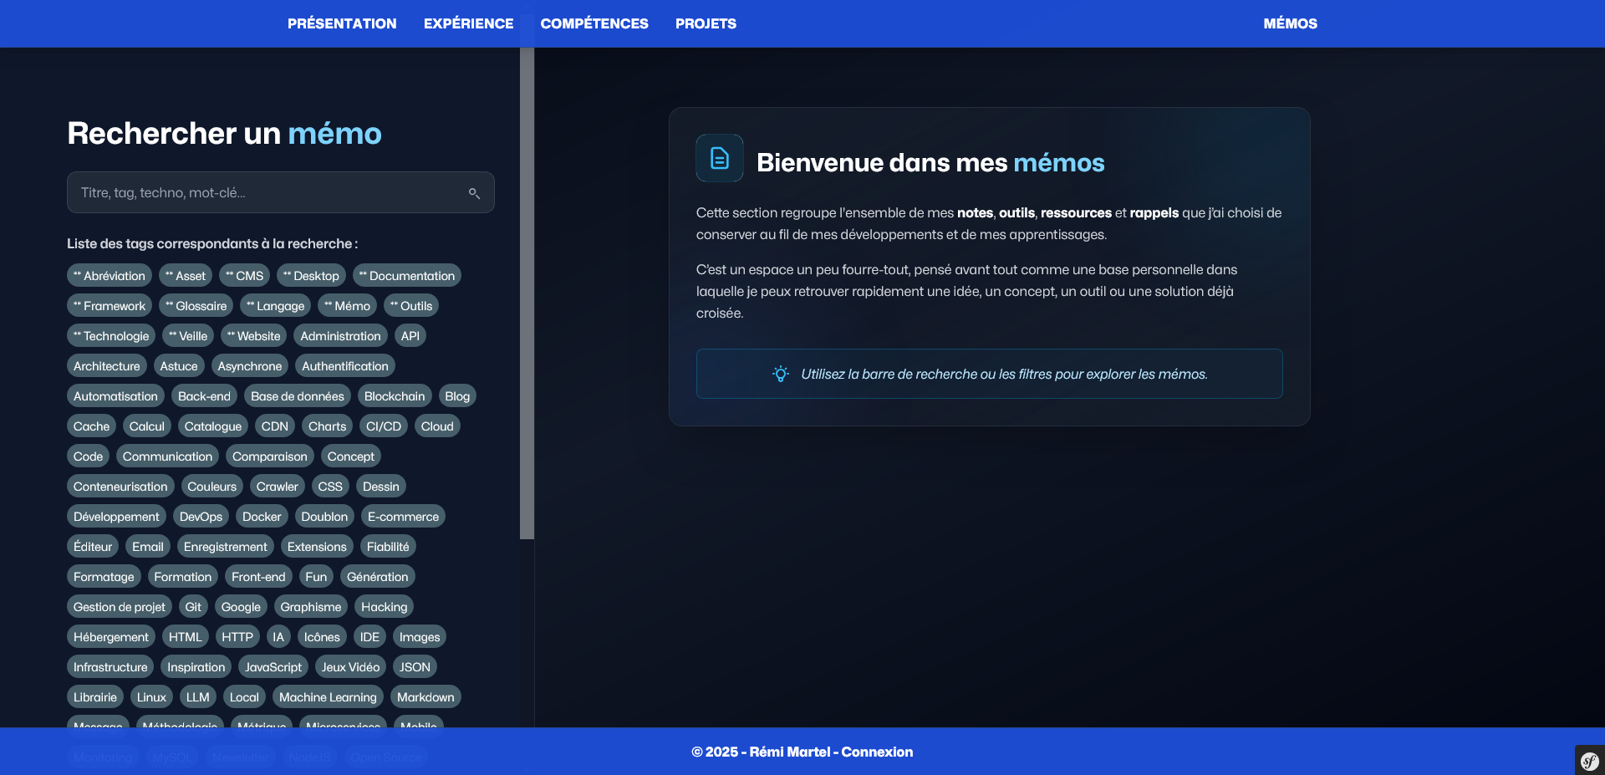Focus the memo search input field
Viewport: 1605px width, 775px height.
(x=267, y=193)
